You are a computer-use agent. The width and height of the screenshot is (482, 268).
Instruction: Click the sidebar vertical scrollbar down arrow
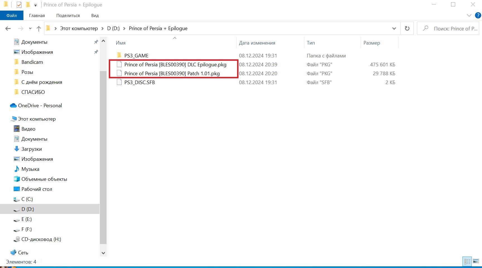103,253
